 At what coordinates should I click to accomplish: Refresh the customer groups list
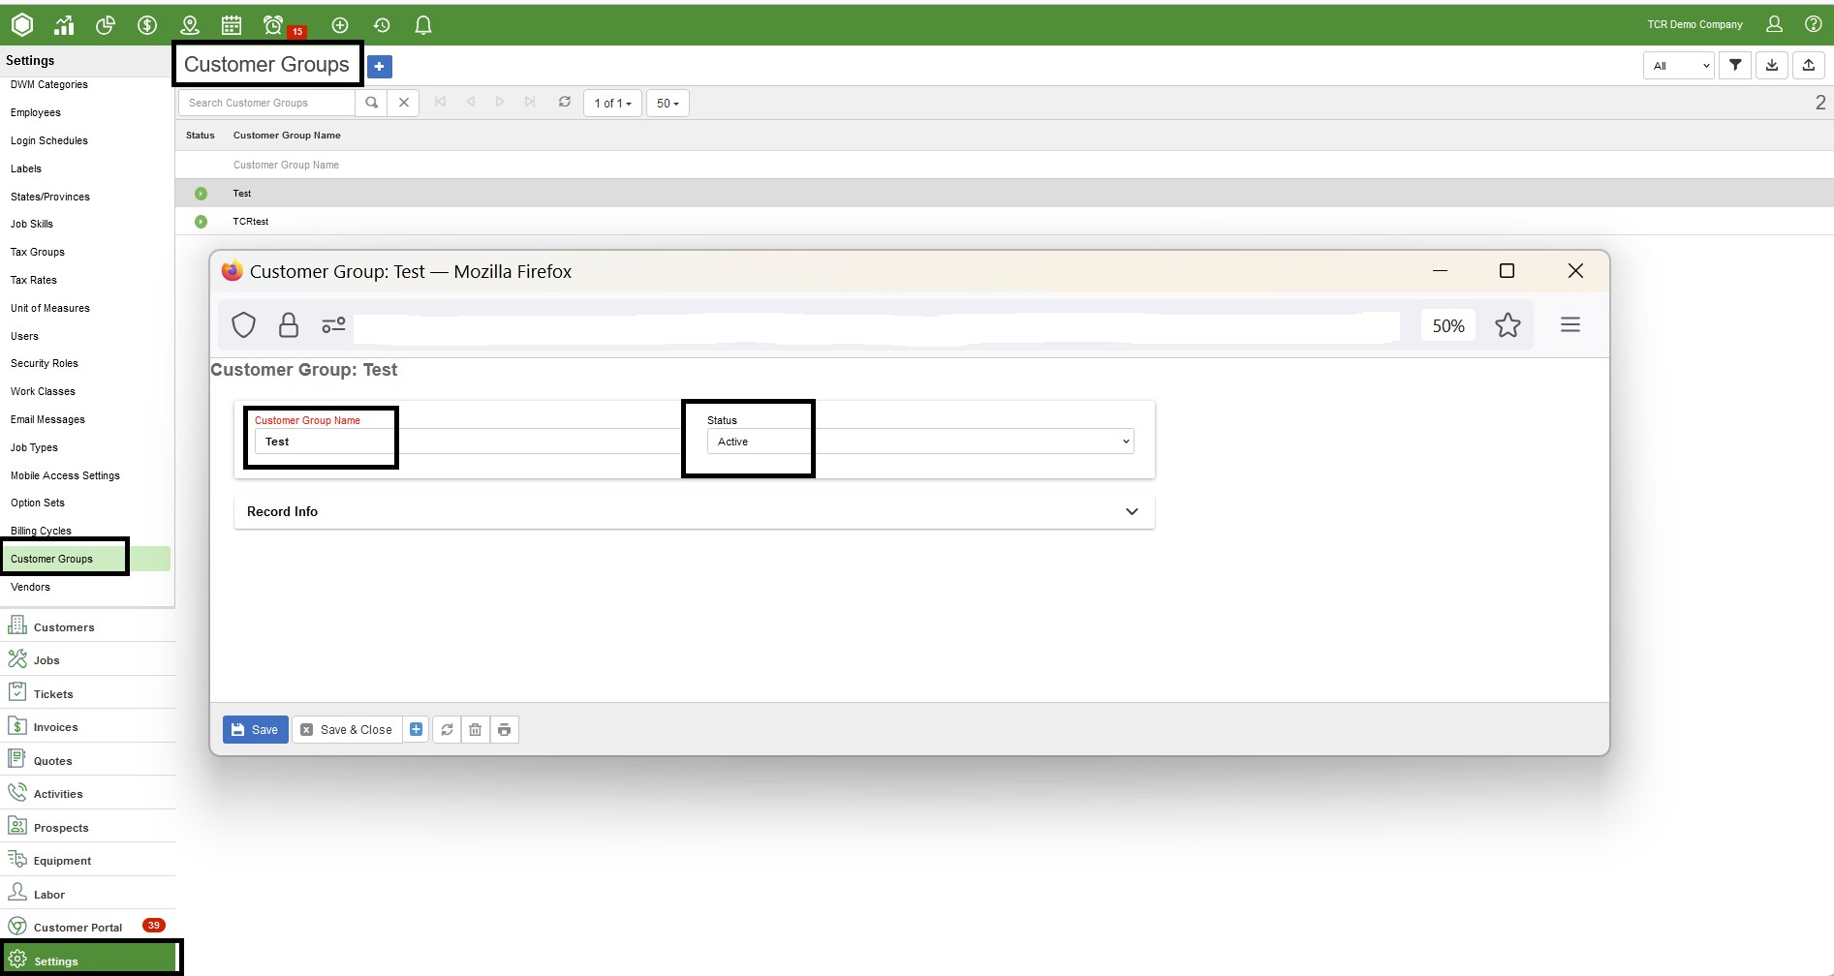[x=565, y=102]
